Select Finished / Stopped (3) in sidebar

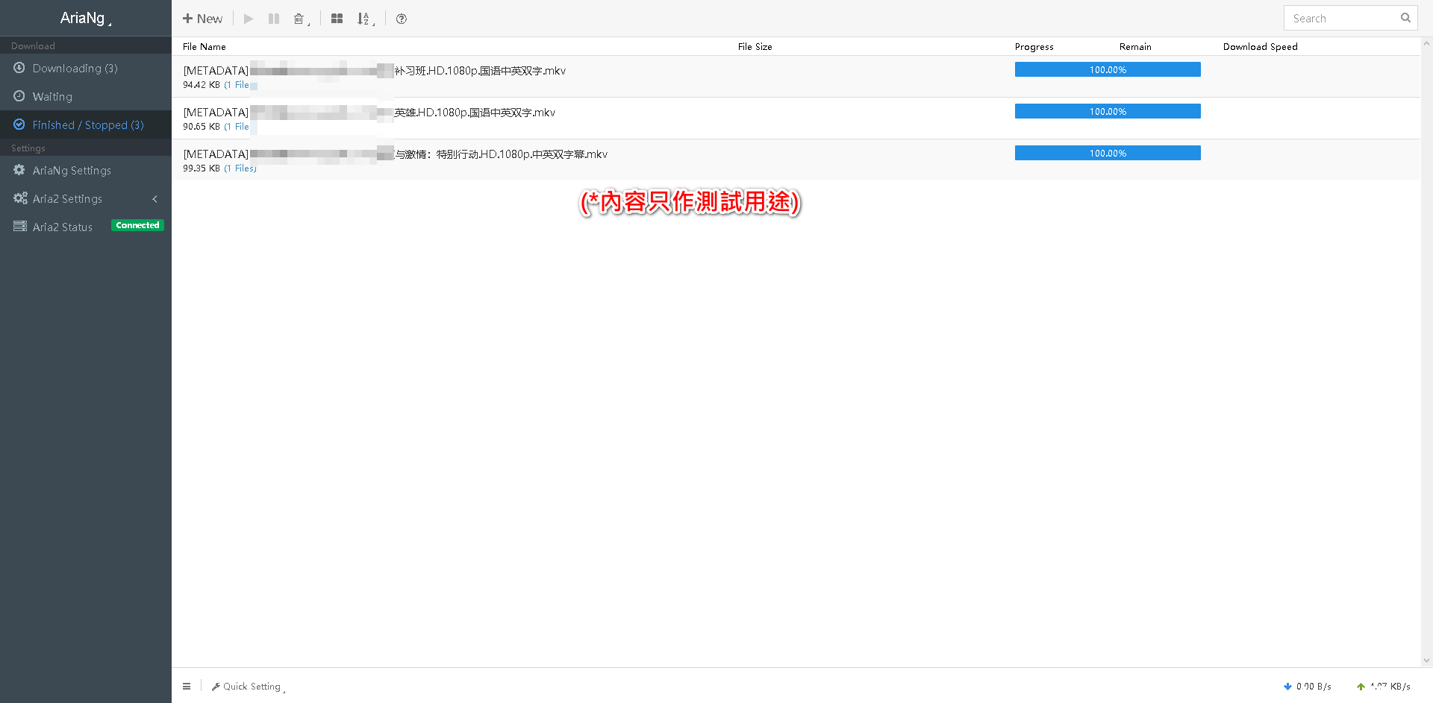(x=87, y=125)
